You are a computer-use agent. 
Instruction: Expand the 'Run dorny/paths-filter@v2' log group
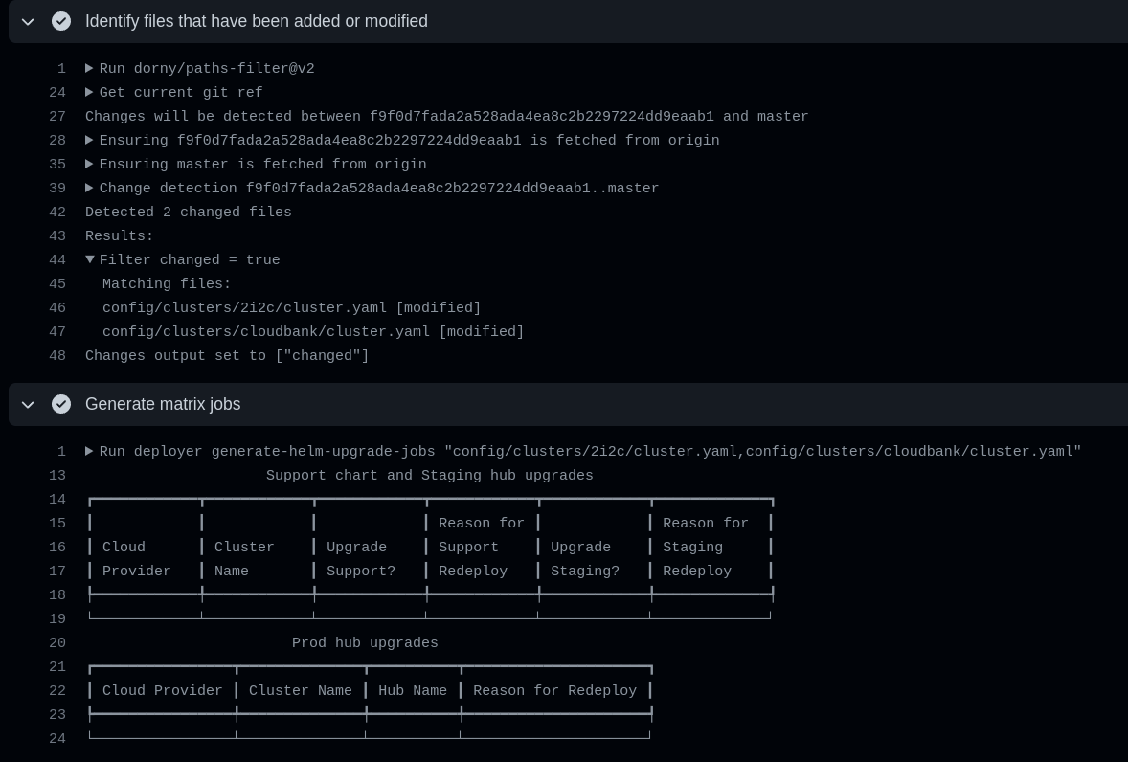point(89,69)
